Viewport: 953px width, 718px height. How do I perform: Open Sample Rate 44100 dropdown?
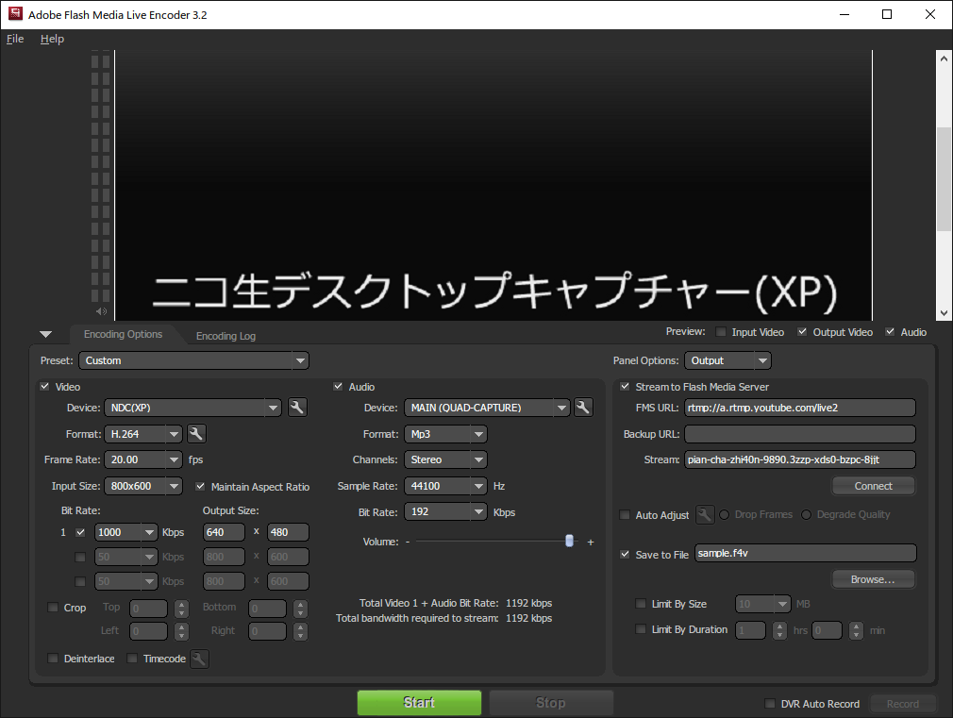[x=445, y=486]
